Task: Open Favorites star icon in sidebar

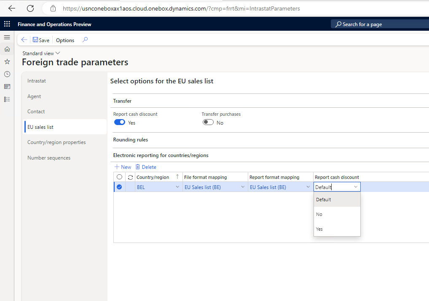Action: (7, 61)
